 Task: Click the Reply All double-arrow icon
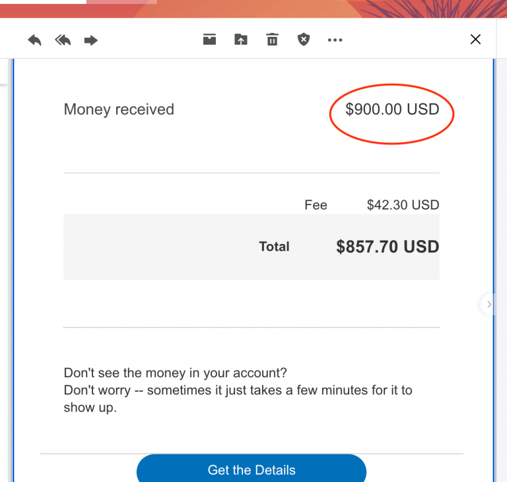pos(63,40)
